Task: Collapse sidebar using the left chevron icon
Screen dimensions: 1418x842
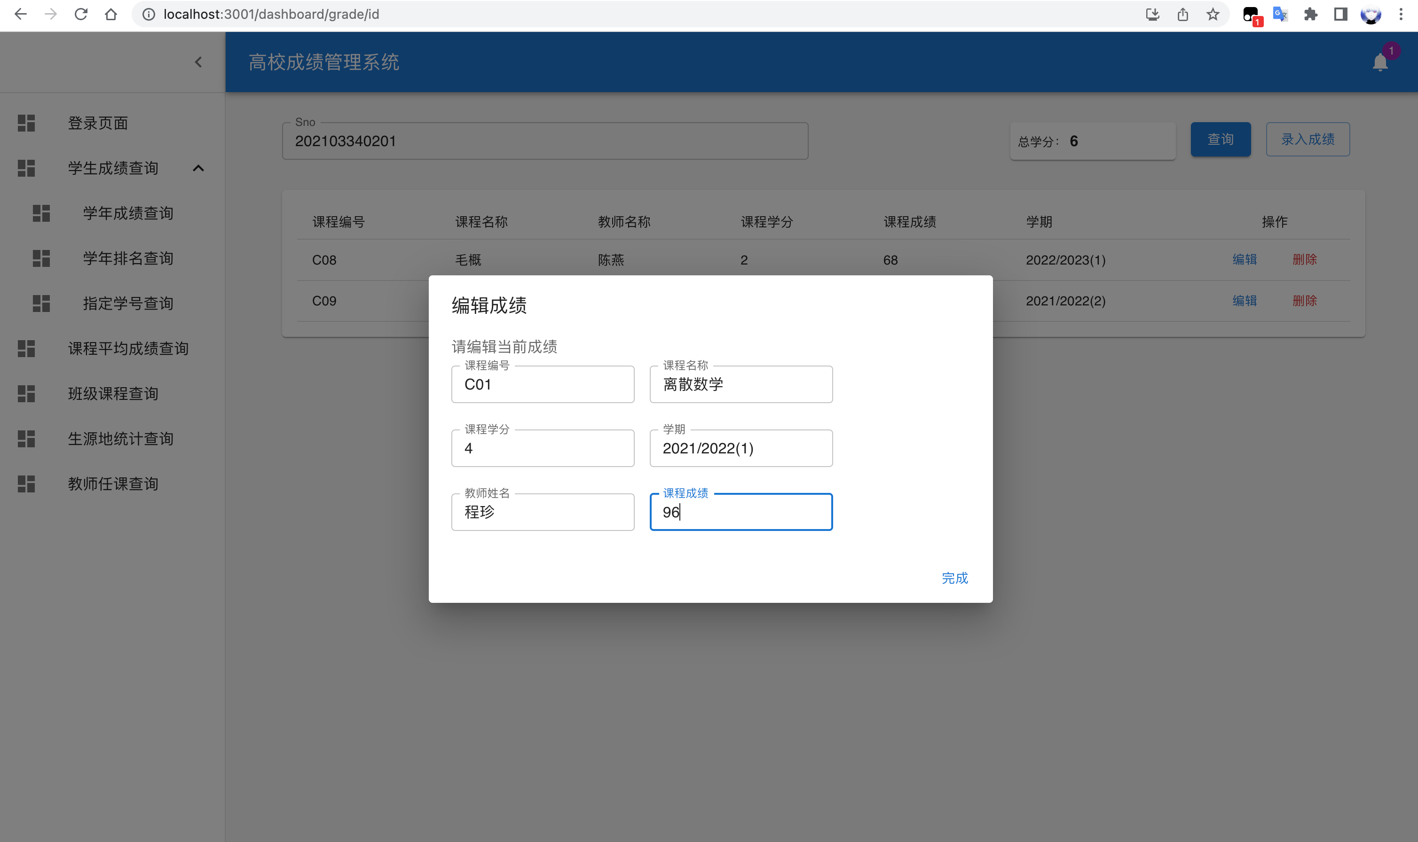Action: click(198, 62)
